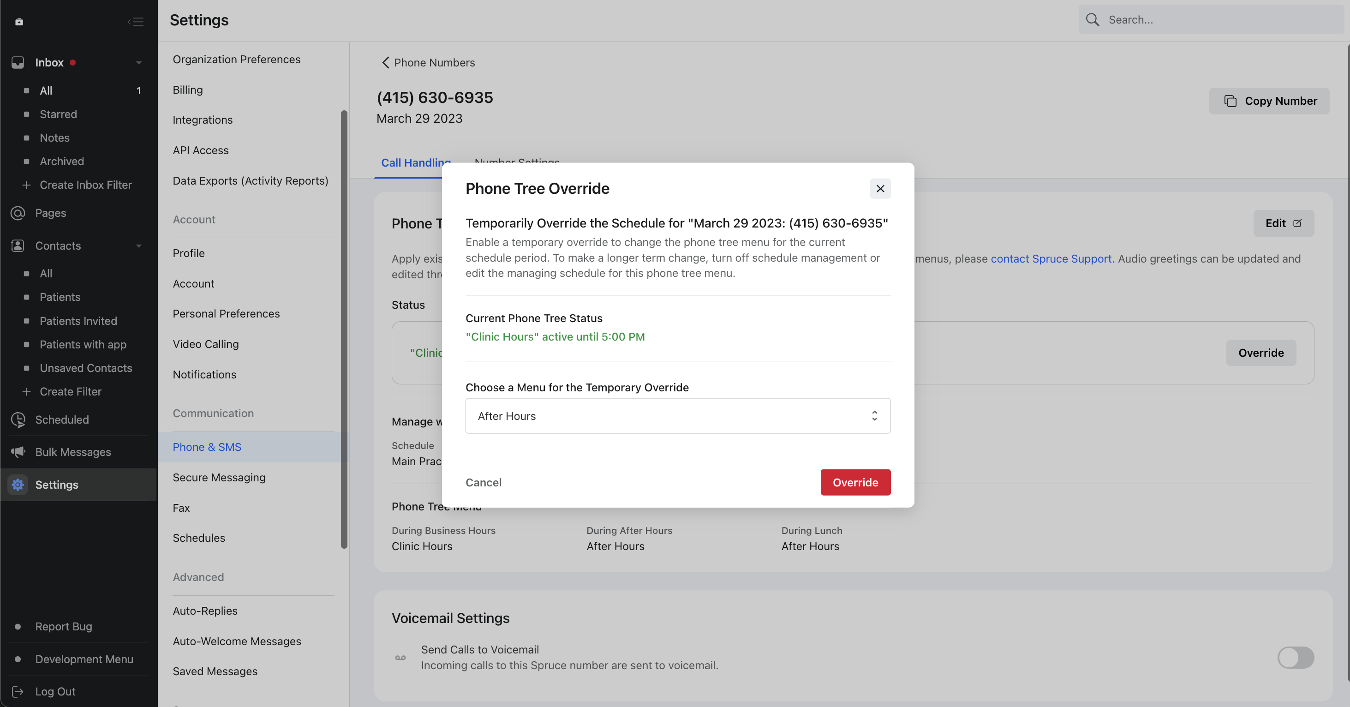
Task: Click the contact Spruce Support link
Action: pos(1050,258)
